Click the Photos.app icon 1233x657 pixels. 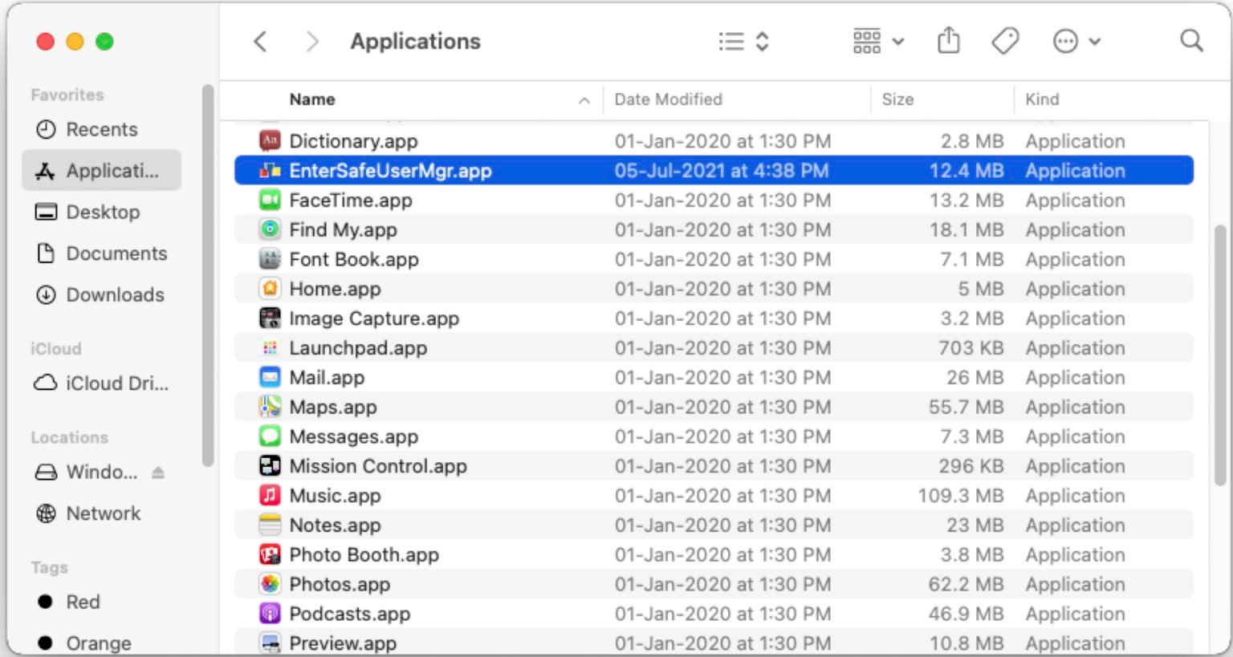270,584
